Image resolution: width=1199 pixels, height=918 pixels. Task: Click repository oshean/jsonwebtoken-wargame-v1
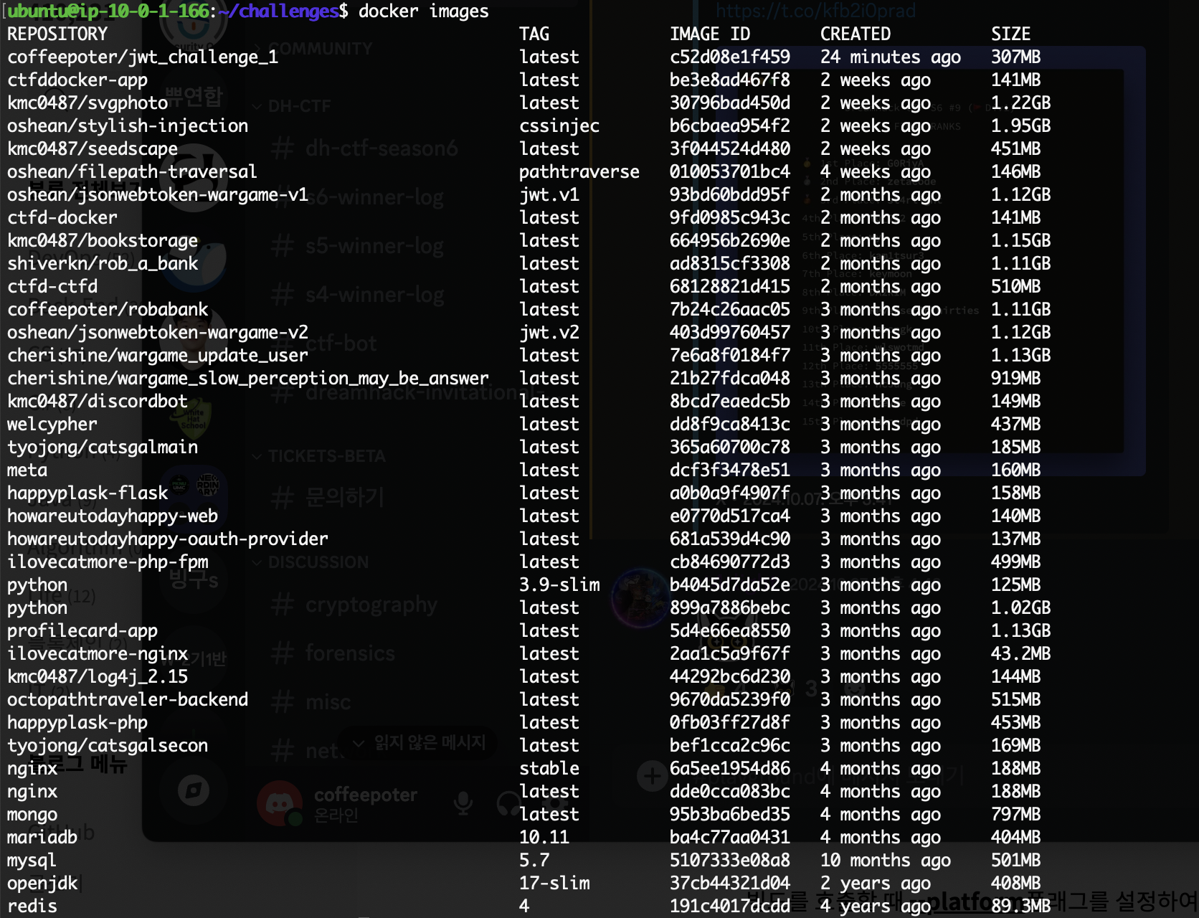[158, 195]
